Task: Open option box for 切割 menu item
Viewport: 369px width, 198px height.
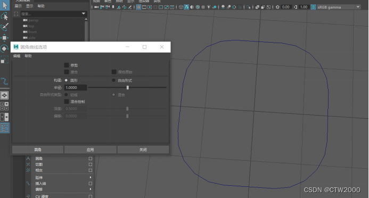Action: (x=91, y=164)
